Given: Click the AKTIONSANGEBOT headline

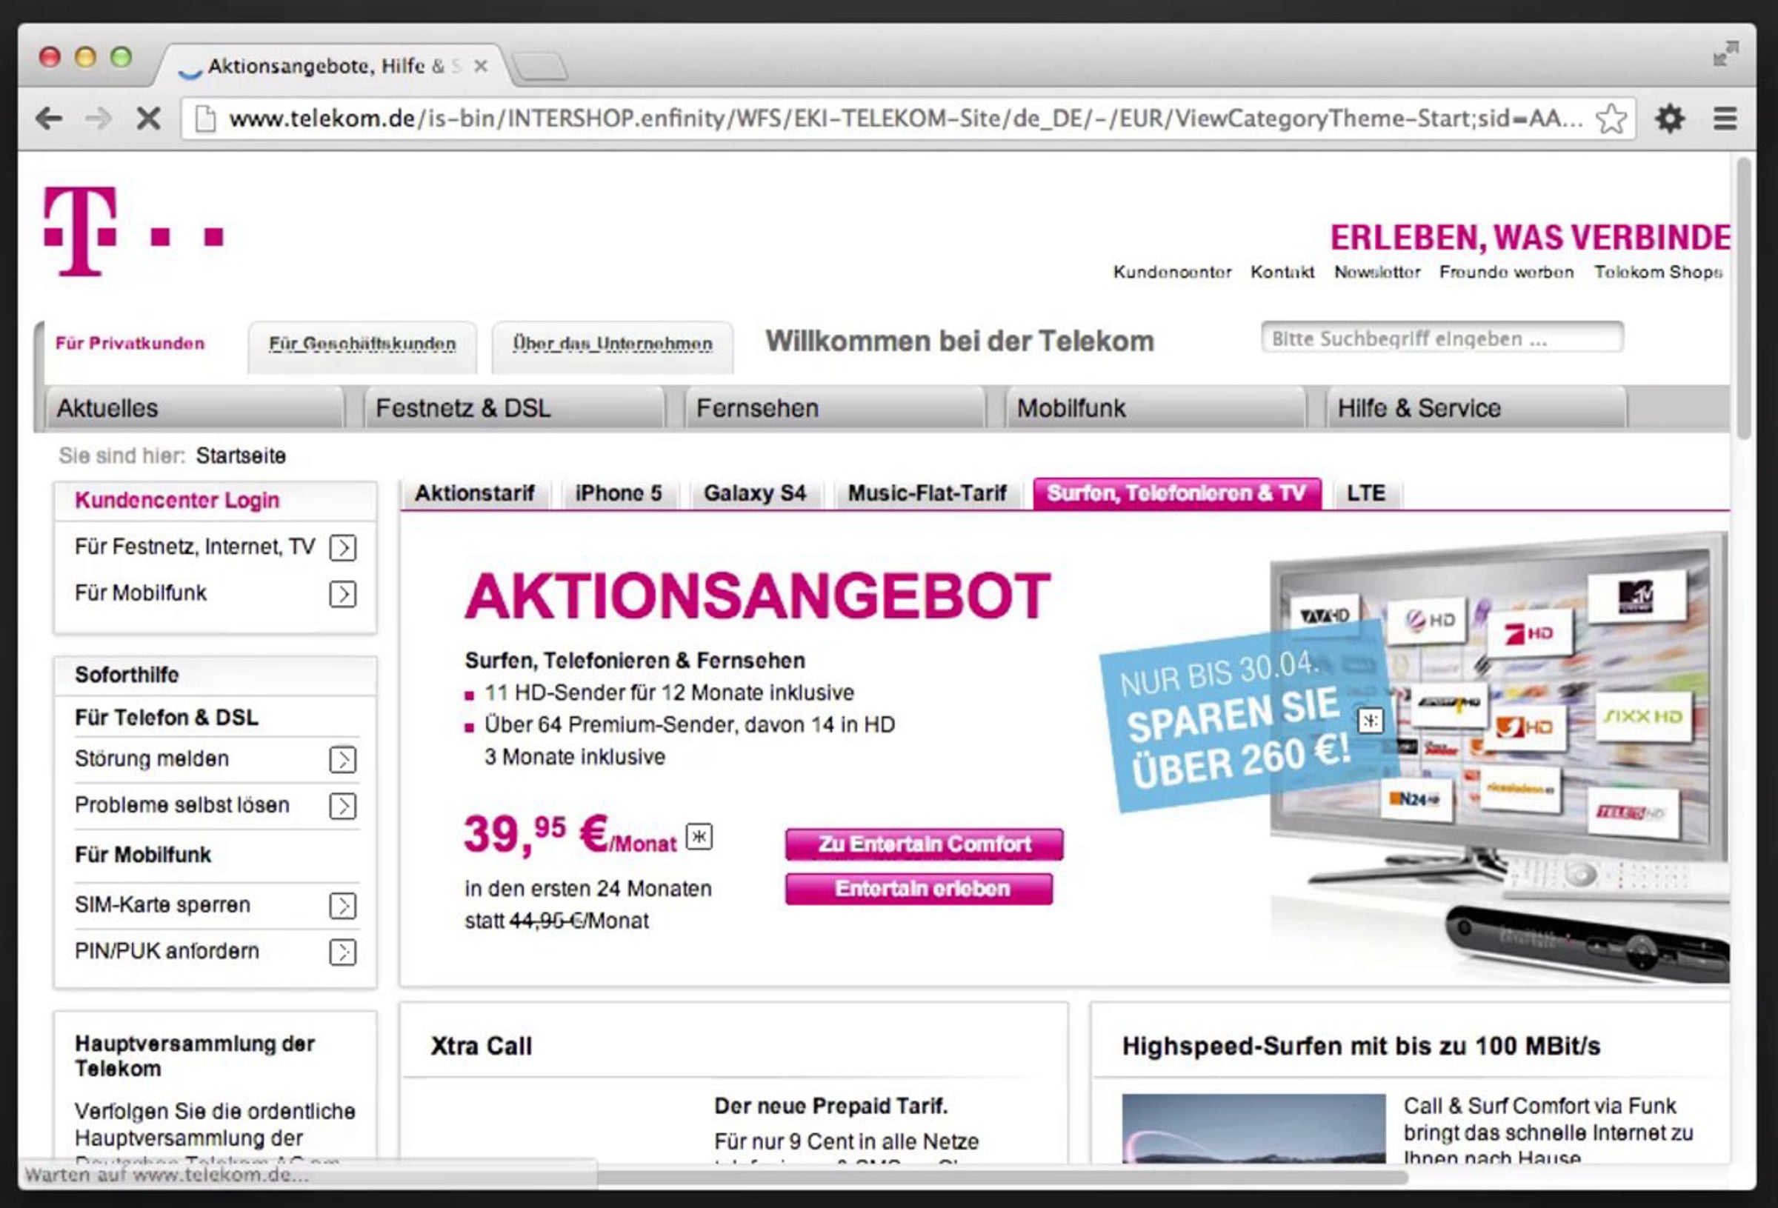Looking at the screenshot, I should 757,596.
